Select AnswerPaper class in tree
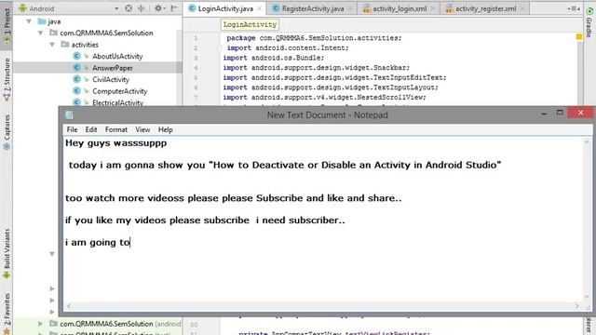 point(113,68)
